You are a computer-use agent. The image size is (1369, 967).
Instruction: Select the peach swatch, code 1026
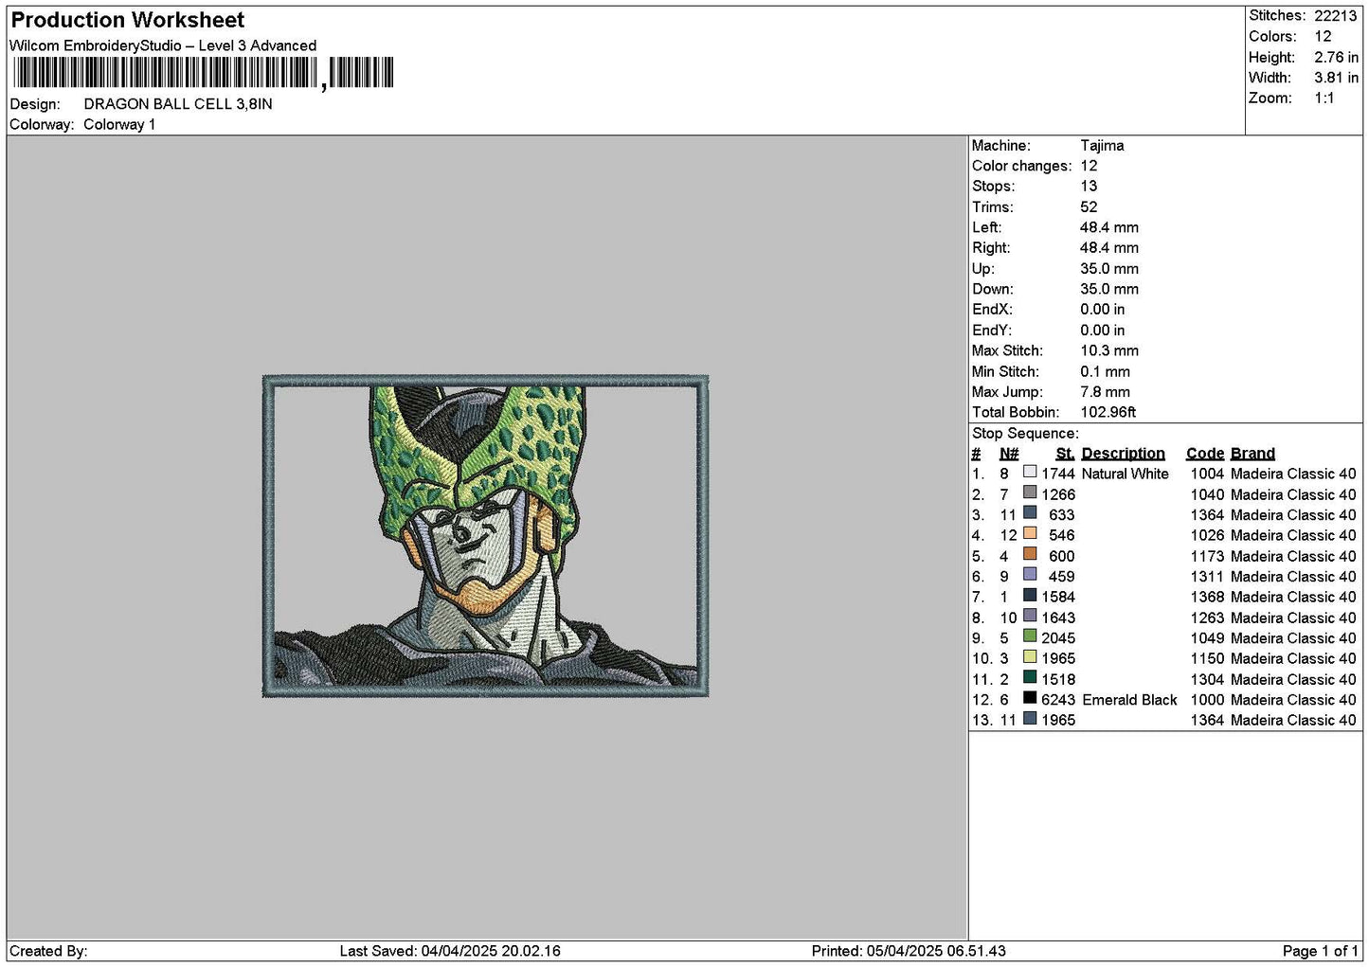1030,533
